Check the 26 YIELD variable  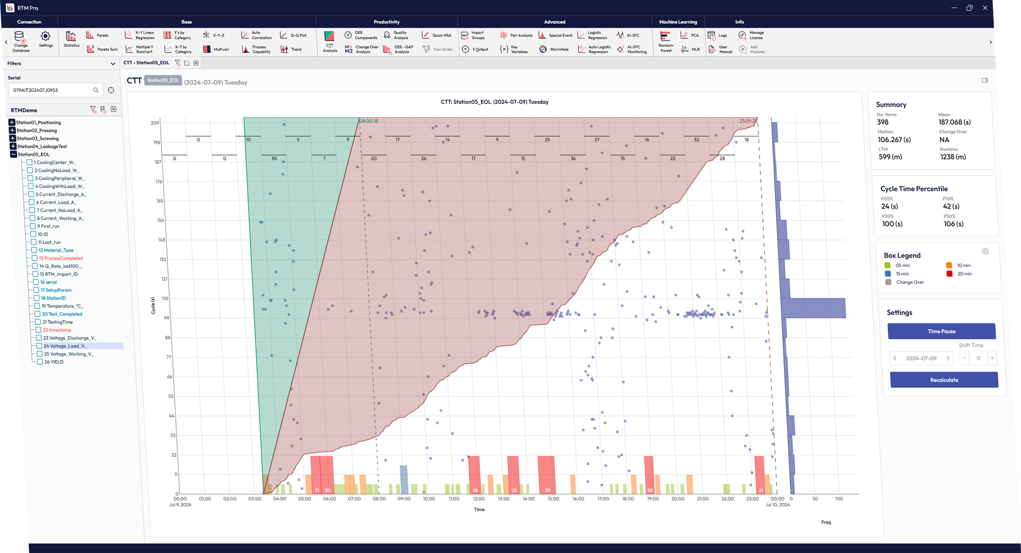click(40, 361)
